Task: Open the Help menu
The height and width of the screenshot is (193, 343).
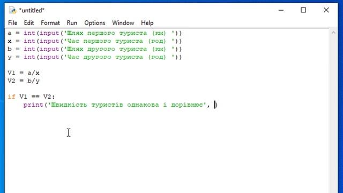Action: (147, 23)
